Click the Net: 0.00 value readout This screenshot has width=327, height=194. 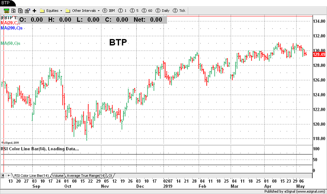[x=148, y=20]
